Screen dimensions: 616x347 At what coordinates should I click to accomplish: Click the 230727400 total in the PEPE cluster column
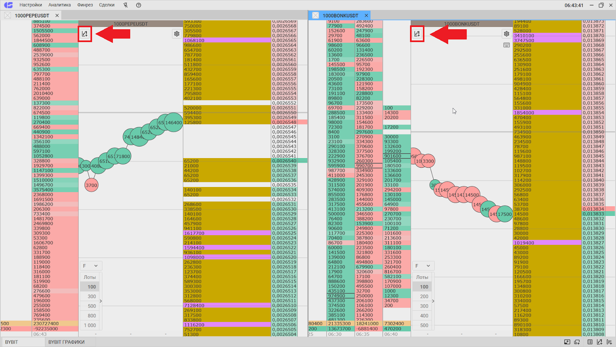[55, 323]
